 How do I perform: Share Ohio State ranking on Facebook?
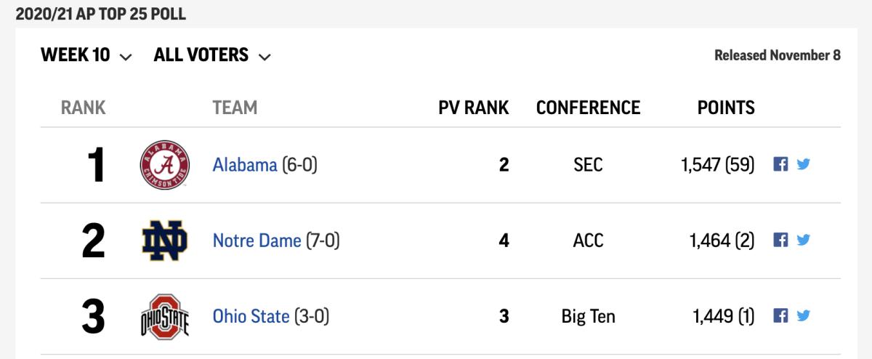click(x=780, y=315)
